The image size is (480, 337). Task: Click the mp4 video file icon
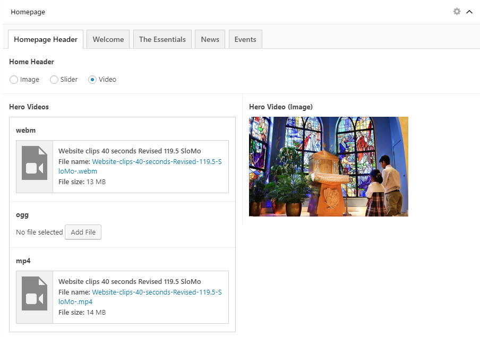[35, 297]
